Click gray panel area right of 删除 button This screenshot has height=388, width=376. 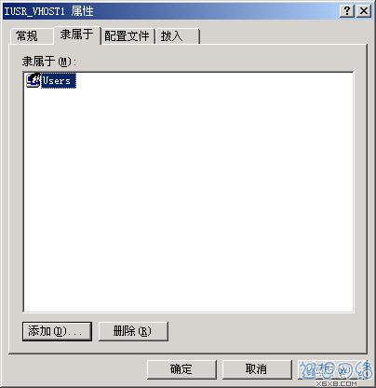263,331
